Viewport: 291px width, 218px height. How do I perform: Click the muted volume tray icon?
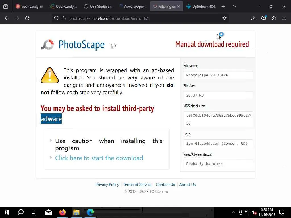click(x=254, y=212)
